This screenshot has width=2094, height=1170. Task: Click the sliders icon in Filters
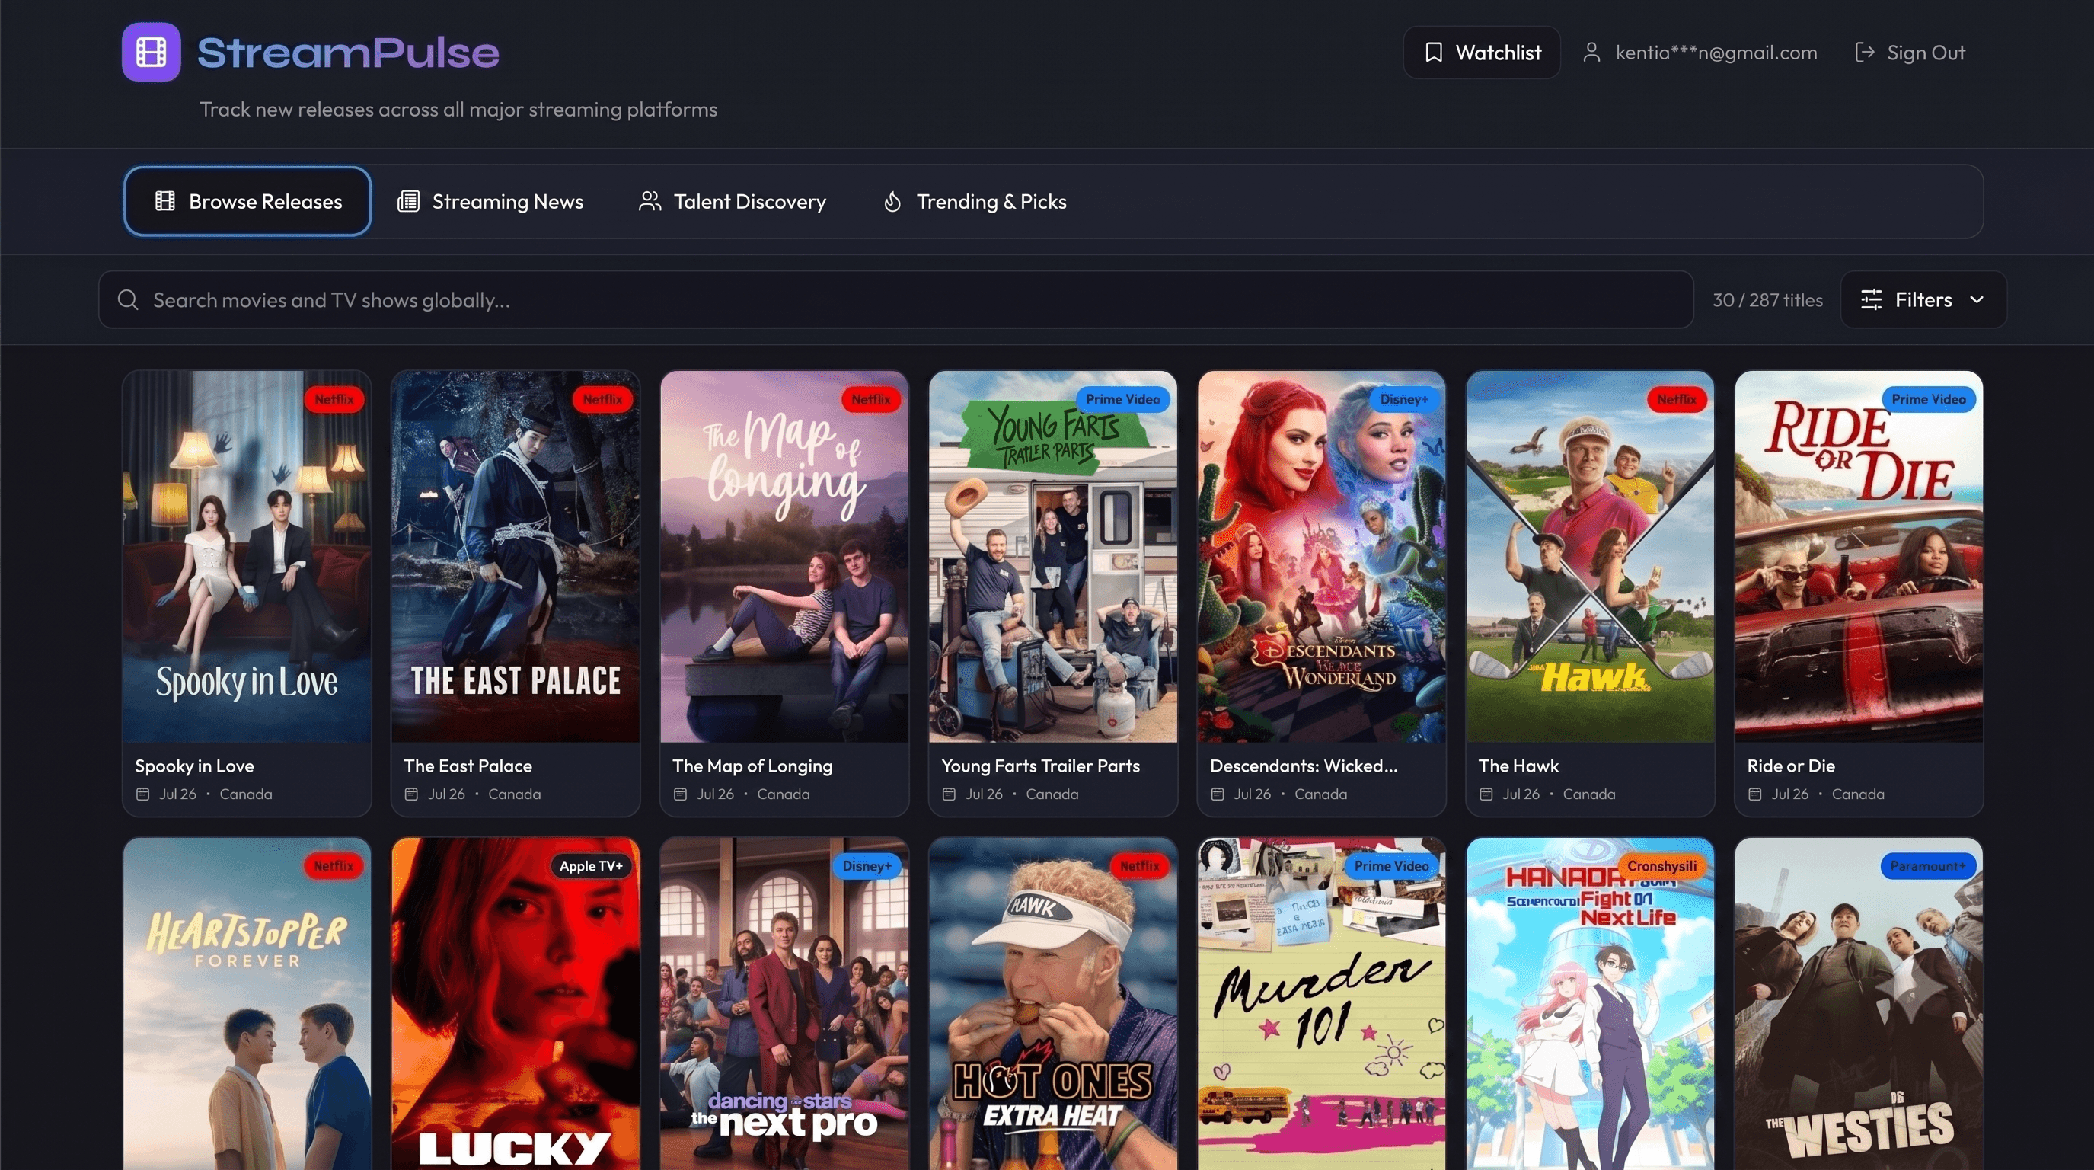(1871, 299)
